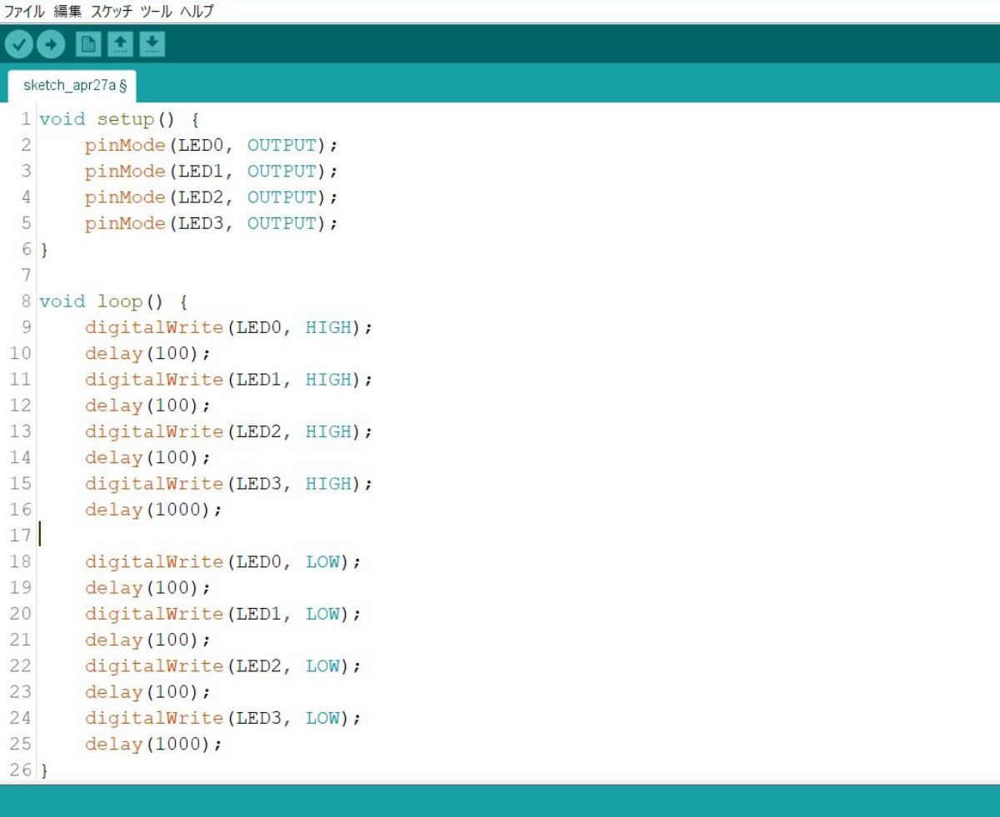Click LOW in digitalWrite(LED3, LOW)
Viewport: 1000px width, 817px height.
click(322, 718)
